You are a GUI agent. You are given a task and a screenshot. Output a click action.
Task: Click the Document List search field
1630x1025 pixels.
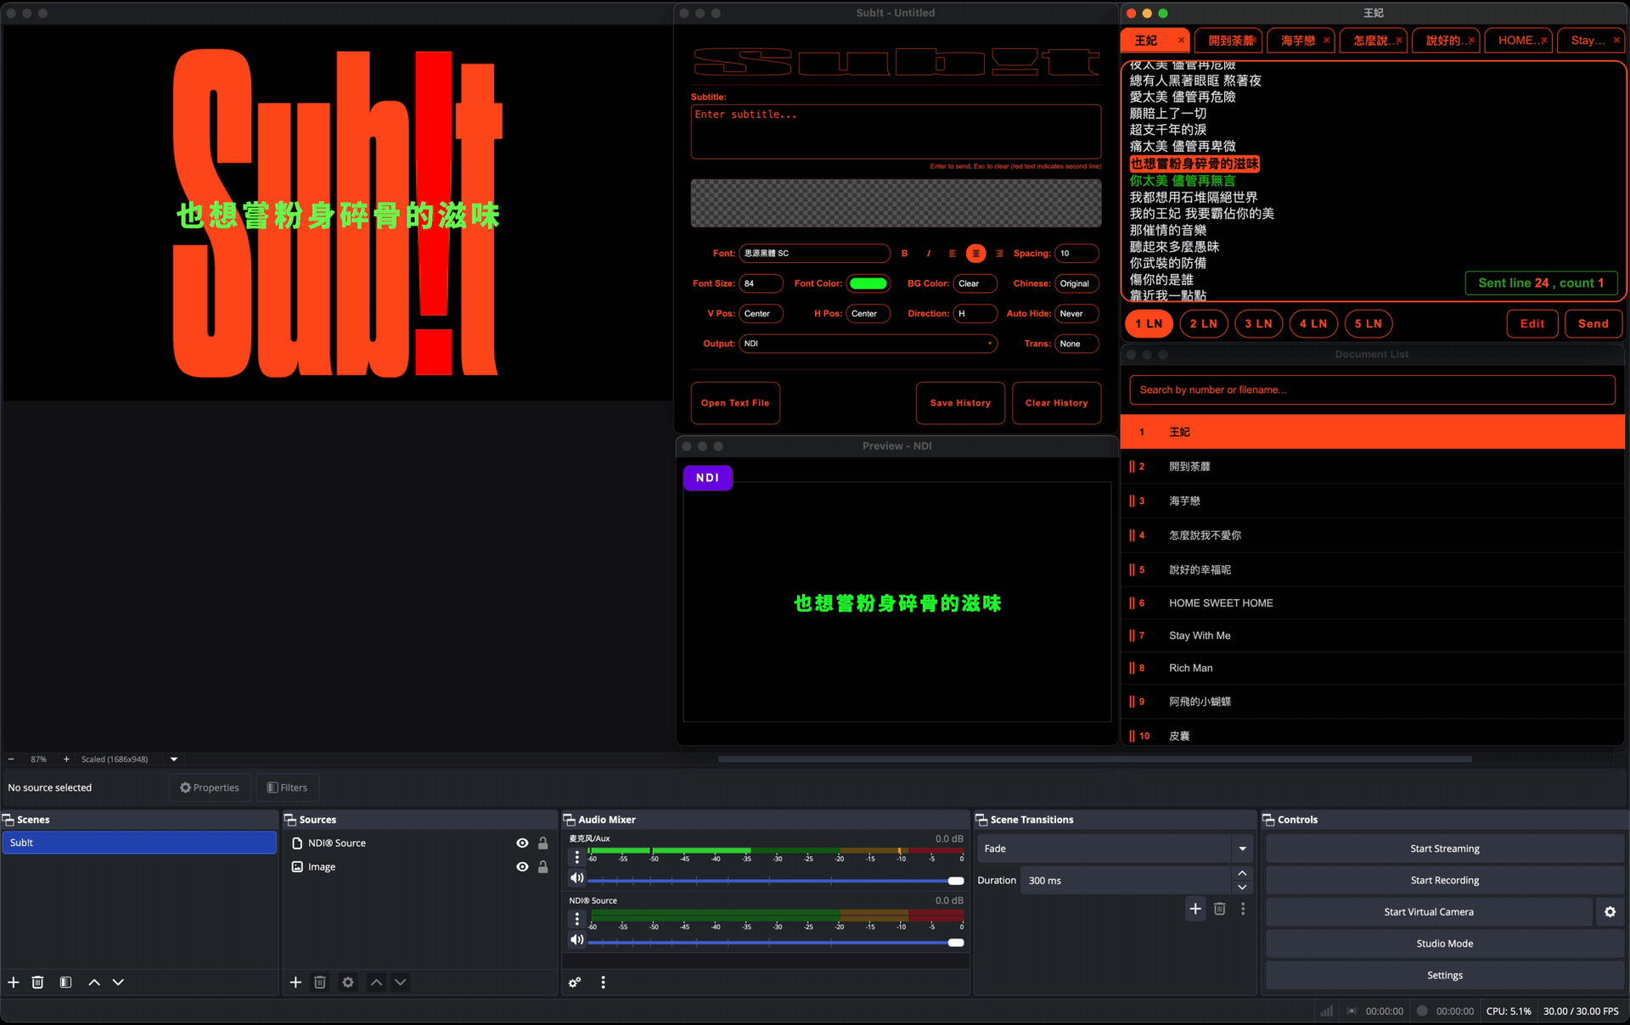click(1370, 389)
